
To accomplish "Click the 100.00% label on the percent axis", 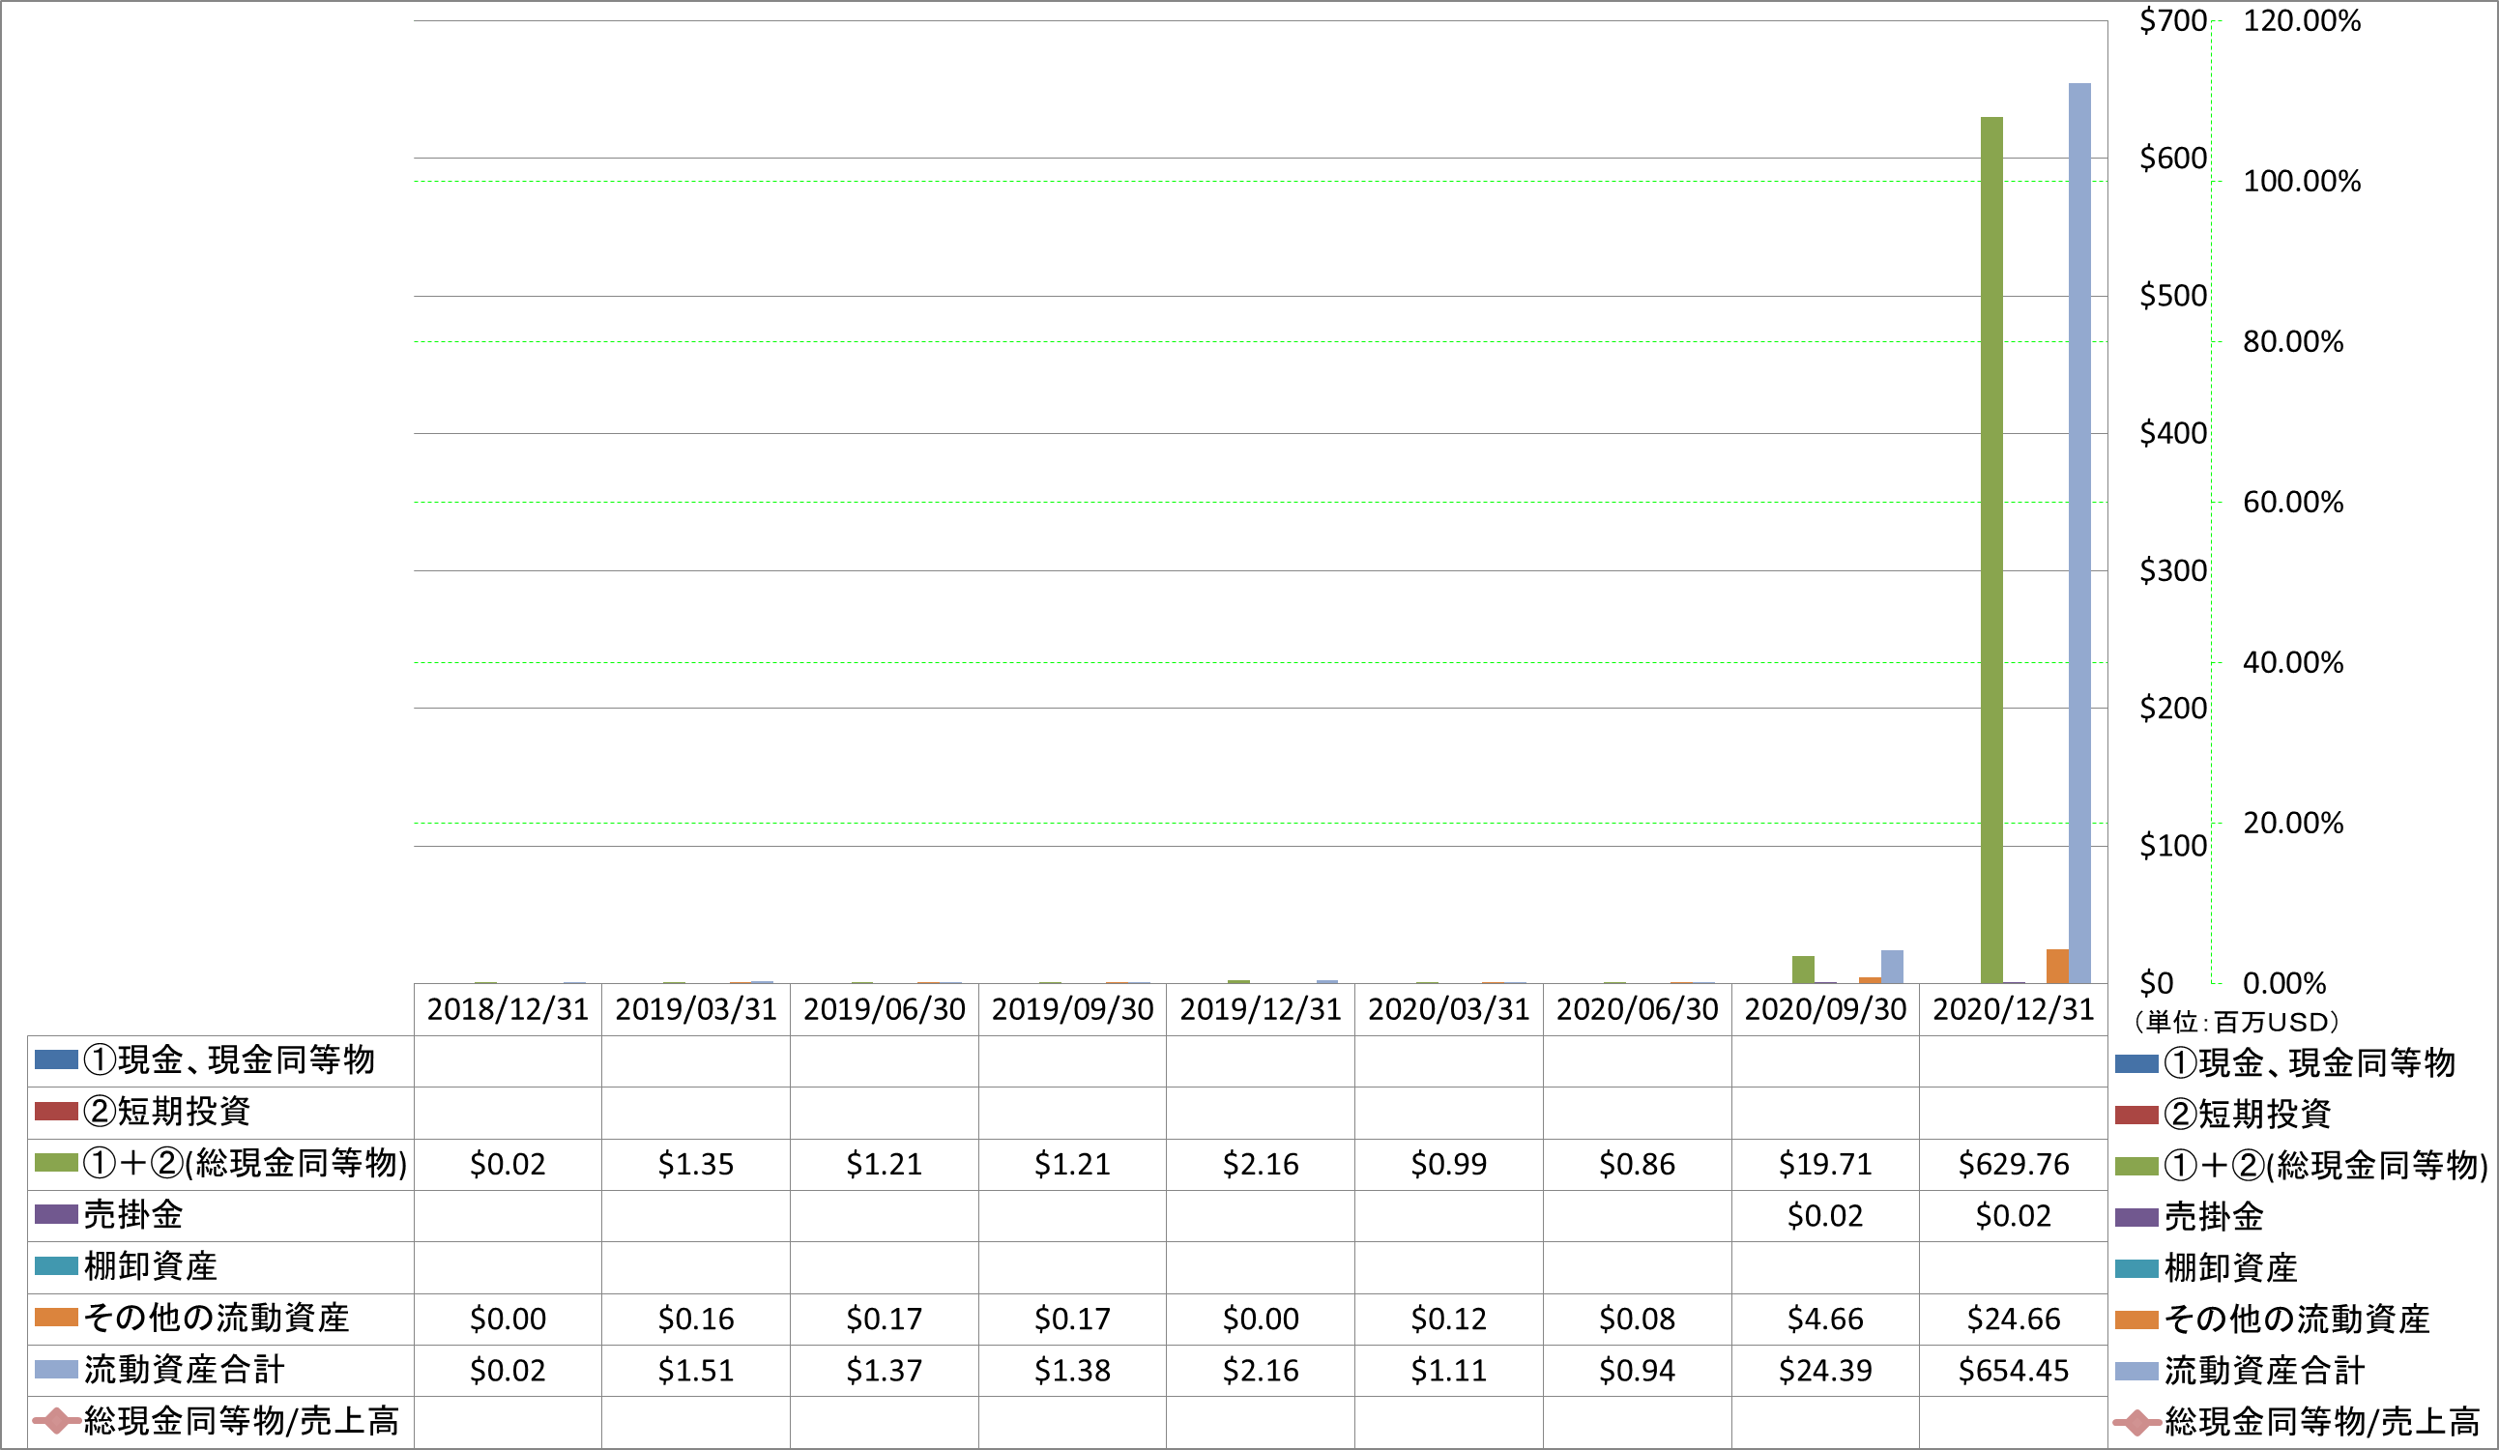I will [x=2302, y=182].
